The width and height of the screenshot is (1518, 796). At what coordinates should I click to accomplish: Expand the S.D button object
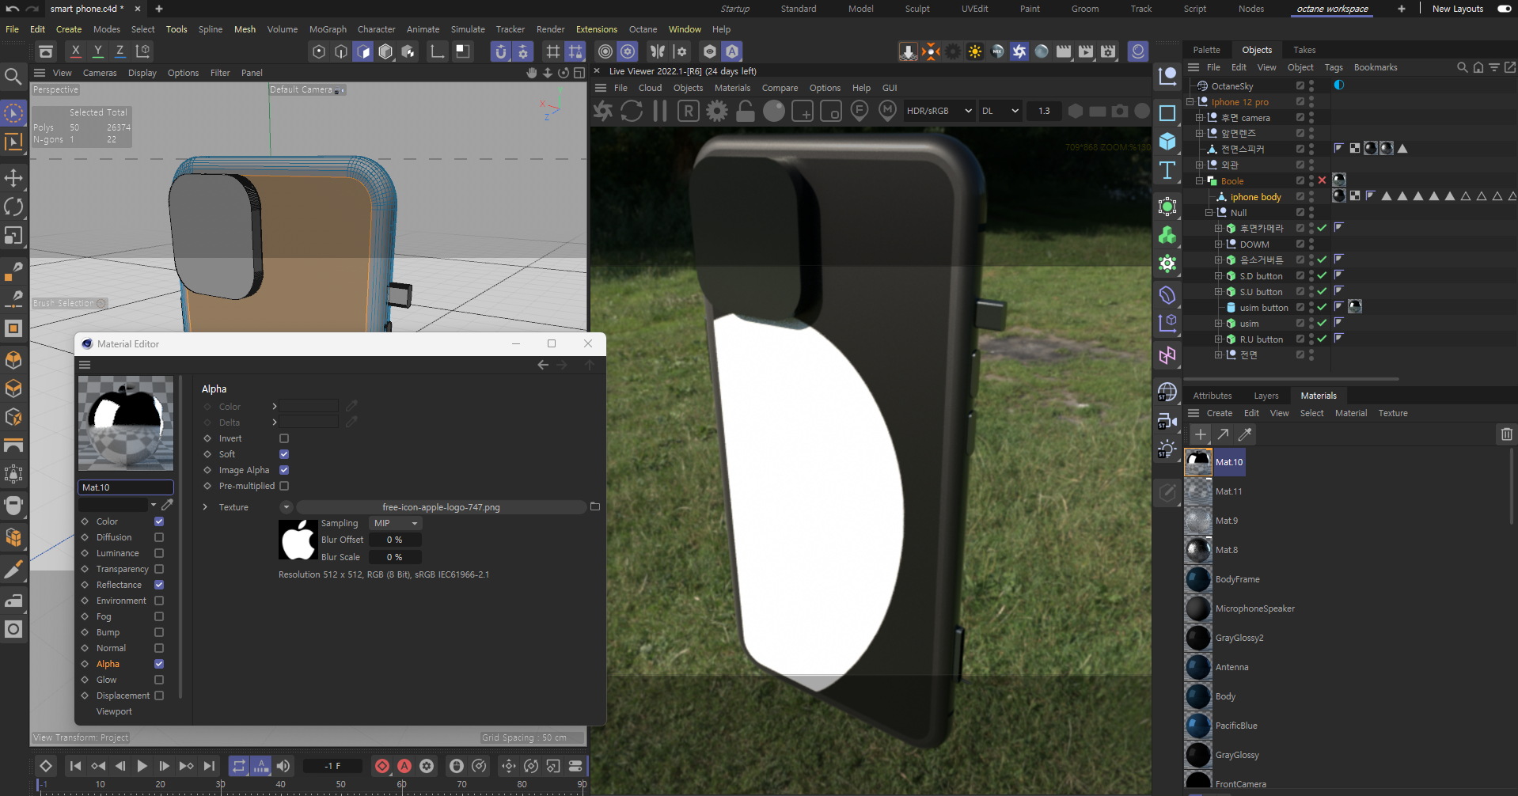click(x=1219, y=276)
